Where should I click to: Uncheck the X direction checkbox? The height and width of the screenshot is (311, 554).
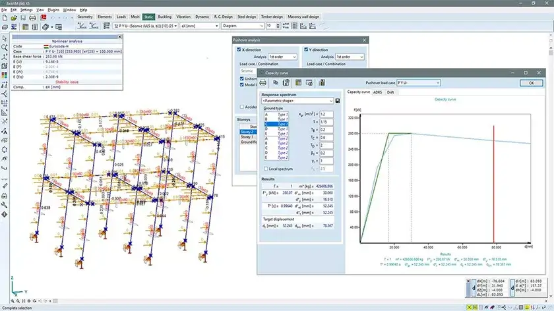239,50
